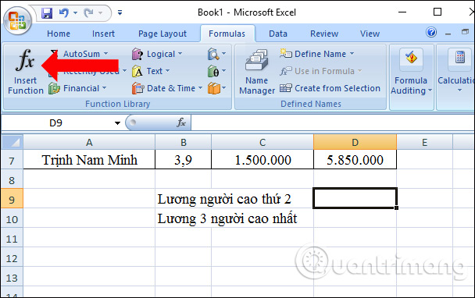Open the Insert Function dialog
475x298 pixels.
(26, 72)
